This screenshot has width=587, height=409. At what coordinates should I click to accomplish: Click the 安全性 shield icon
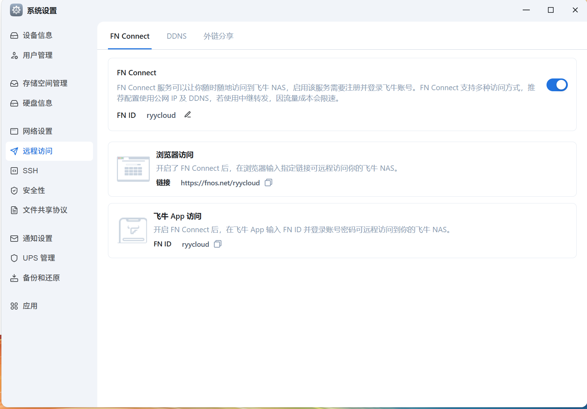click(x=14, y=191)
